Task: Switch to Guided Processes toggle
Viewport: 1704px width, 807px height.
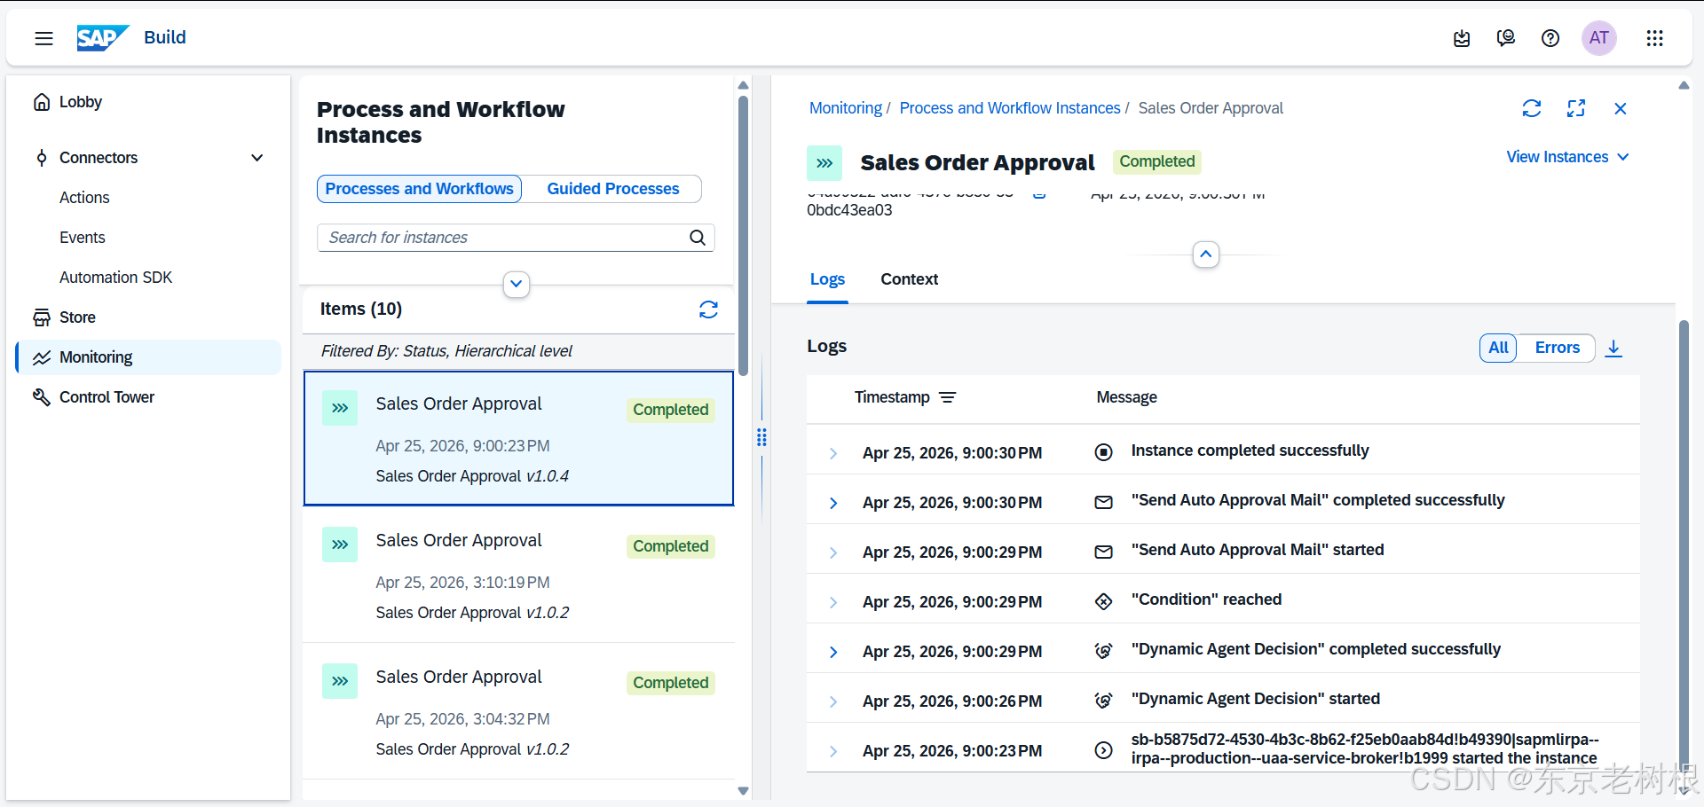Action: tap(613, 189)
